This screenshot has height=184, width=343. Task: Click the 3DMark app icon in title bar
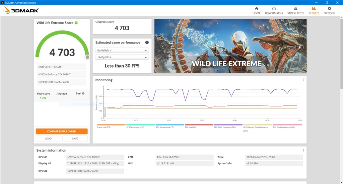click(x=2, y=2)
